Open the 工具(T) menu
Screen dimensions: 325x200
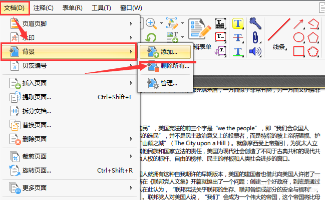pos(101,8)
